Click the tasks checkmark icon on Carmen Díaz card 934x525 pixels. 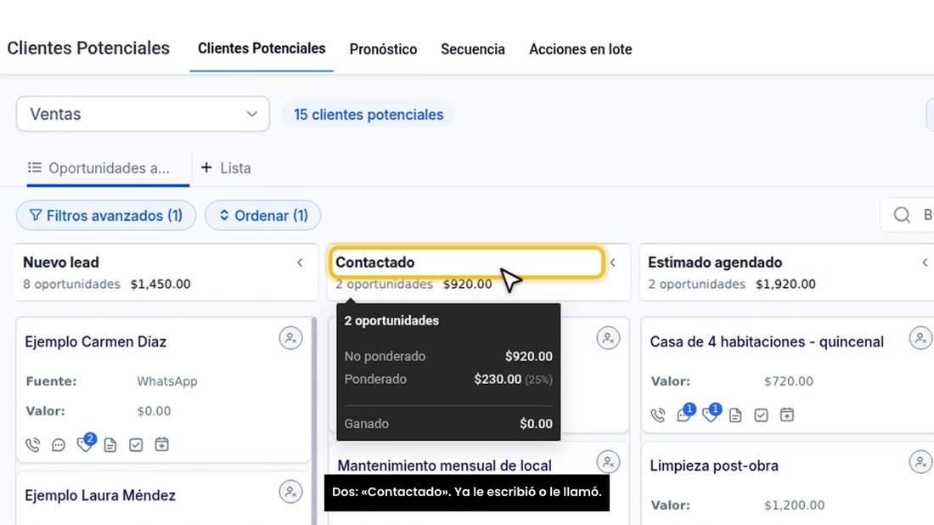pyautogui.click(x=136, y=444)
